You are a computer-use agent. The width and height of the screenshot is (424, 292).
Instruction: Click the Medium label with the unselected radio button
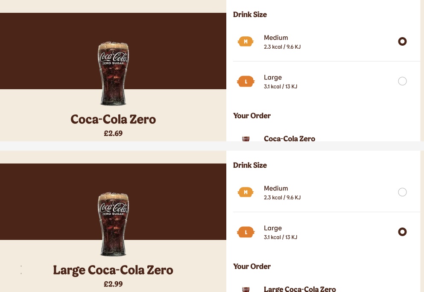[276, 188]
